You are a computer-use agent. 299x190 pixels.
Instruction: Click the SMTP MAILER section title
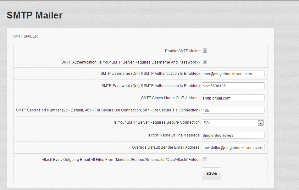[25, 36]
